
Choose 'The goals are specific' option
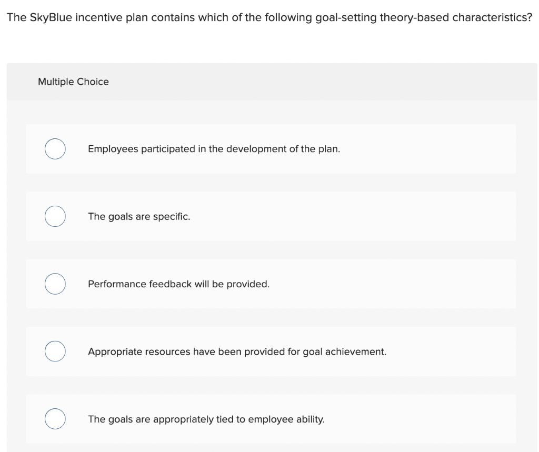coord(138,216)
